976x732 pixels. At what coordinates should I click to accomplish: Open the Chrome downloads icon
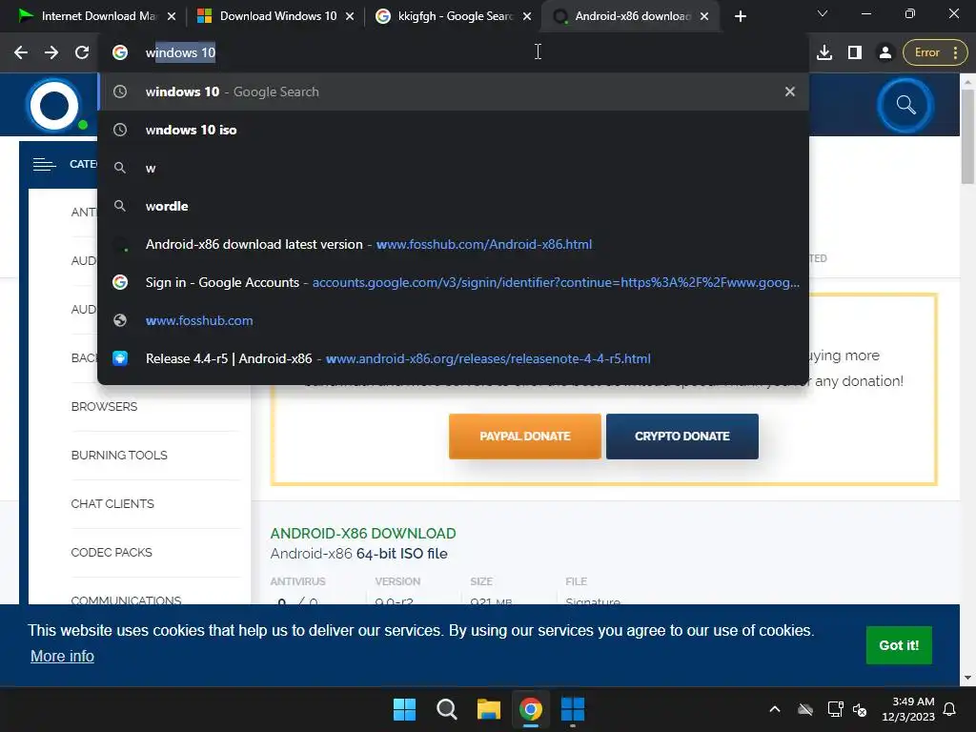click(824, 52)
